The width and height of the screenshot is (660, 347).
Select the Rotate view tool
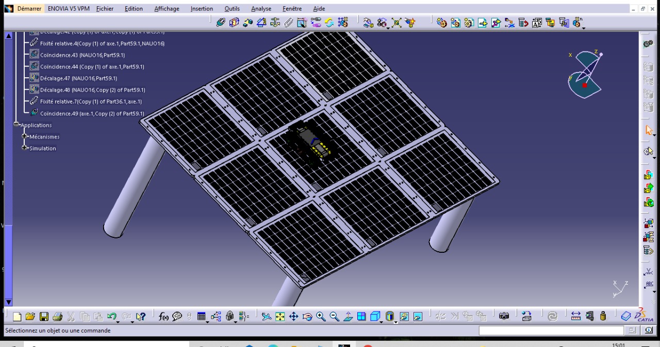[307, 317]
